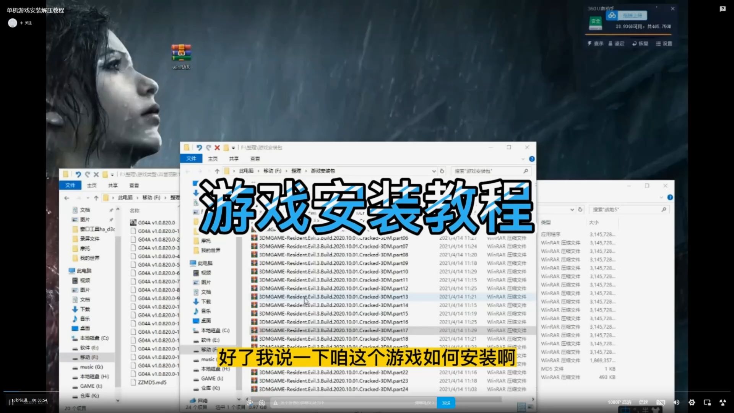The height and width of the screenshot is (413, 734).
Task: Open the 共享 tab in the front Explorer window
Action: (234, 159)
